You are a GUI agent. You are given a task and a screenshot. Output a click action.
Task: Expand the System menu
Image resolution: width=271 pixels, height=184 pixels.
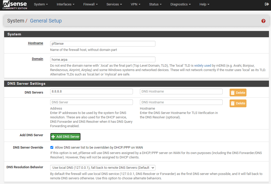pyautogui.click(x=41, y=4)
